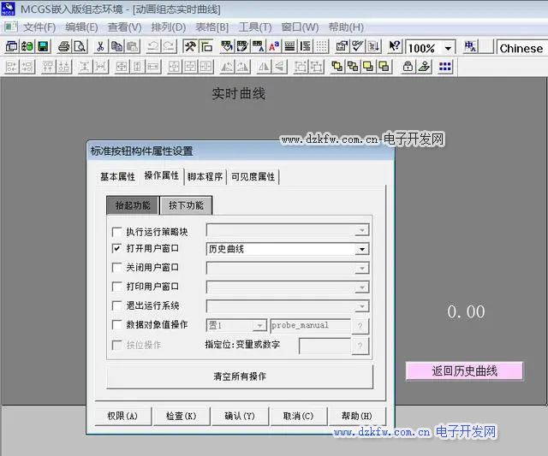Click the context help arrow icon
This screenshot has width=548, height=456.
395,48
